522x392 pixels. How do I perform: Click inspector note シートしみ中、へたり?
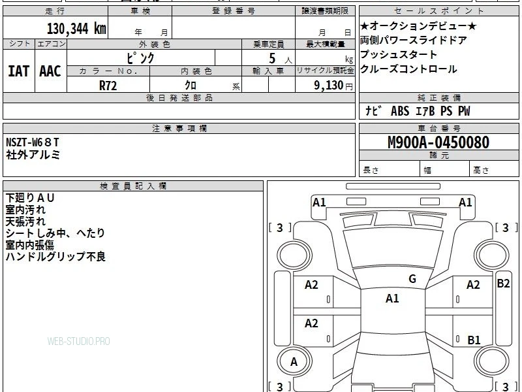click(55, 233)
